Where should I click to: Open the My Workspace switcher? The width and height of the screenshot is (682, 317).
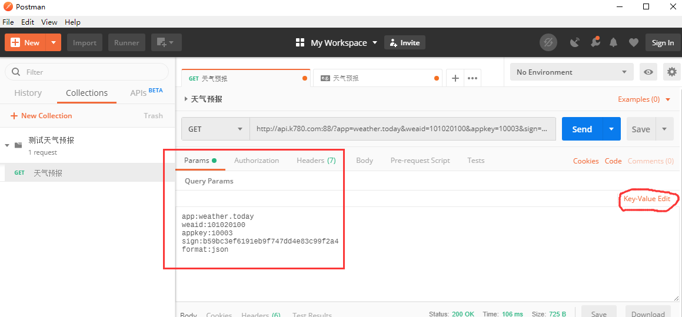point(337,42)
